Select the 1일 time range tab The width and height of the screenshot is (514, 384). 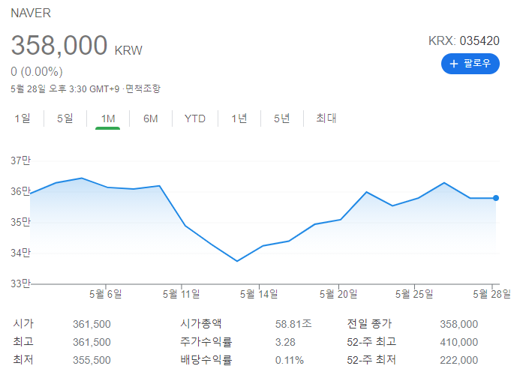click(x=23, y=118)
